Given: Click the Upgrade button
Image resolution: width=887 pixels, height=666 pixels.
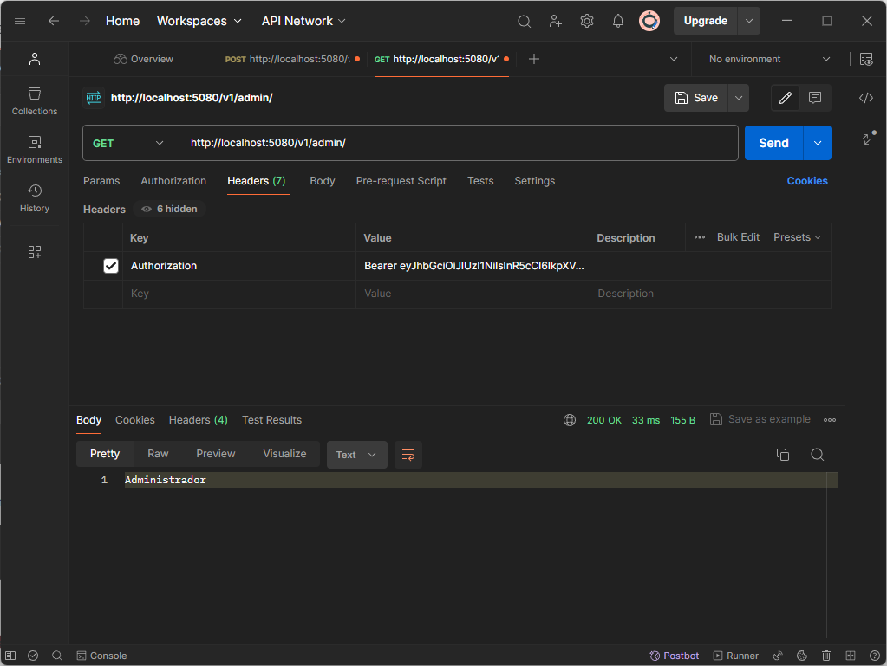Looking at the screenshot, I should [706, 21].
